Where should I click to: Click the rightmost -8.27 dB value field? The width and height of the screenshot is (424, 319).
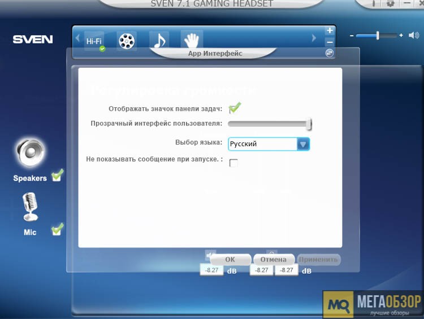pos(287,270)
